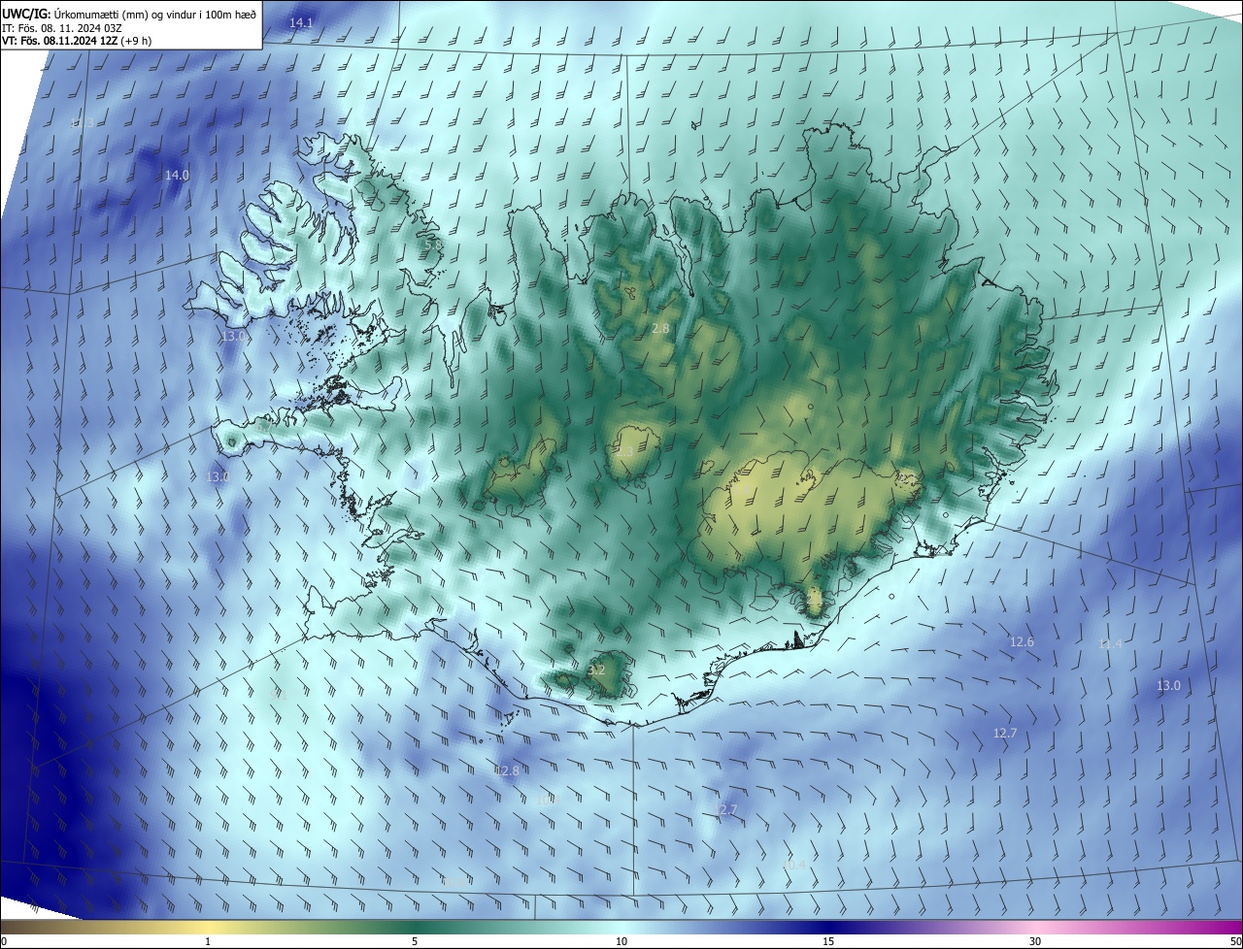Click the 2.8 value label
Image resolution: width=1243 pixels, height=949 pixels.
pyautogui.click(x=660, y=329)
